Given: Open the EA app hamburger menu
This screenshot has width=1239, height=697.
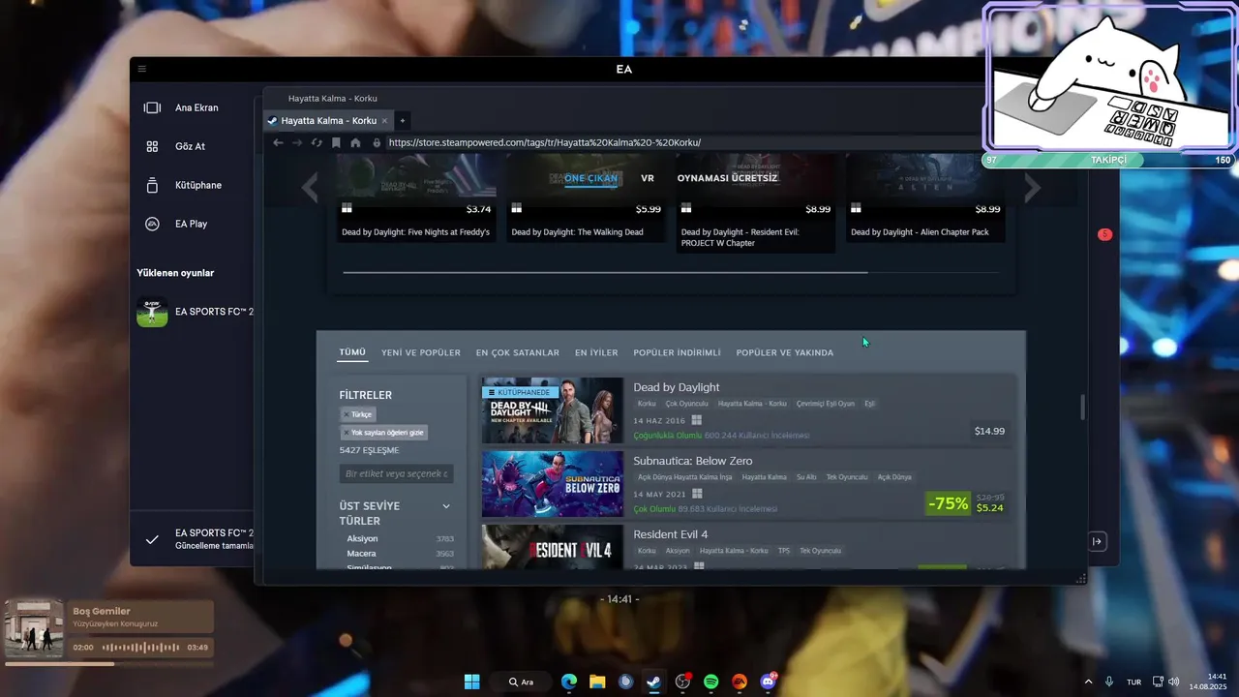Looking at the screenshot, I should tap(141, 69).
